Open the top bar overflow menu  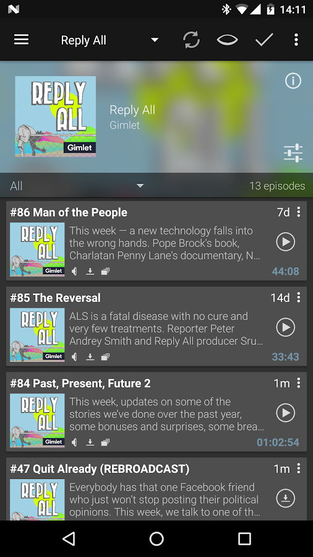[296, 40]
